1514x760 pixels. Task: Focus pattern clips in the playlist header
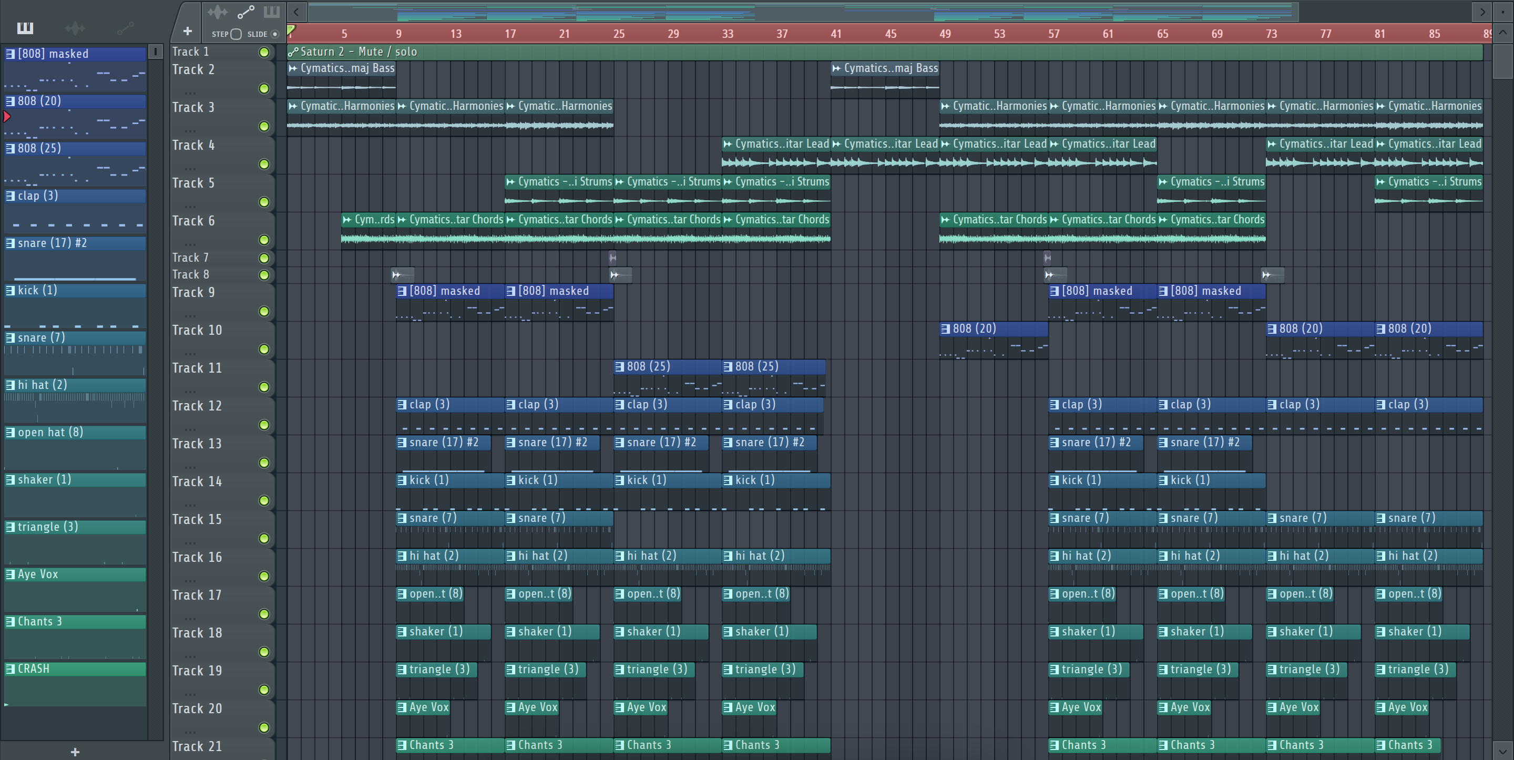click(x=272, y=12)
